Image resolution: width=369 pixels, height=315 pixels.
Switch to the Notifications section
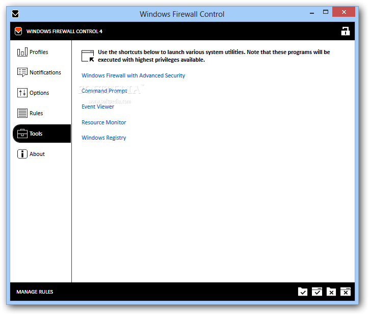click(42, 72)
